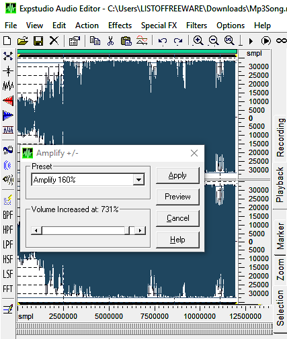Click the Save disk icon in toolbar
The height and width of the screenshot is (339, 287).
[38, 41]
